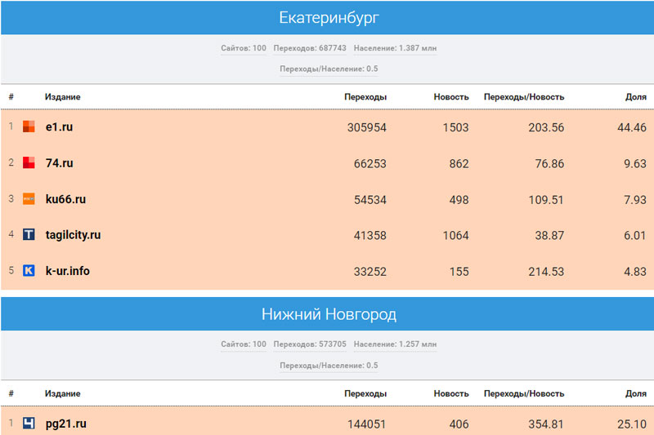Screen dimensions: 654x435
Task: Sort Екатеринбург table by Доля column
Action: 635,97
